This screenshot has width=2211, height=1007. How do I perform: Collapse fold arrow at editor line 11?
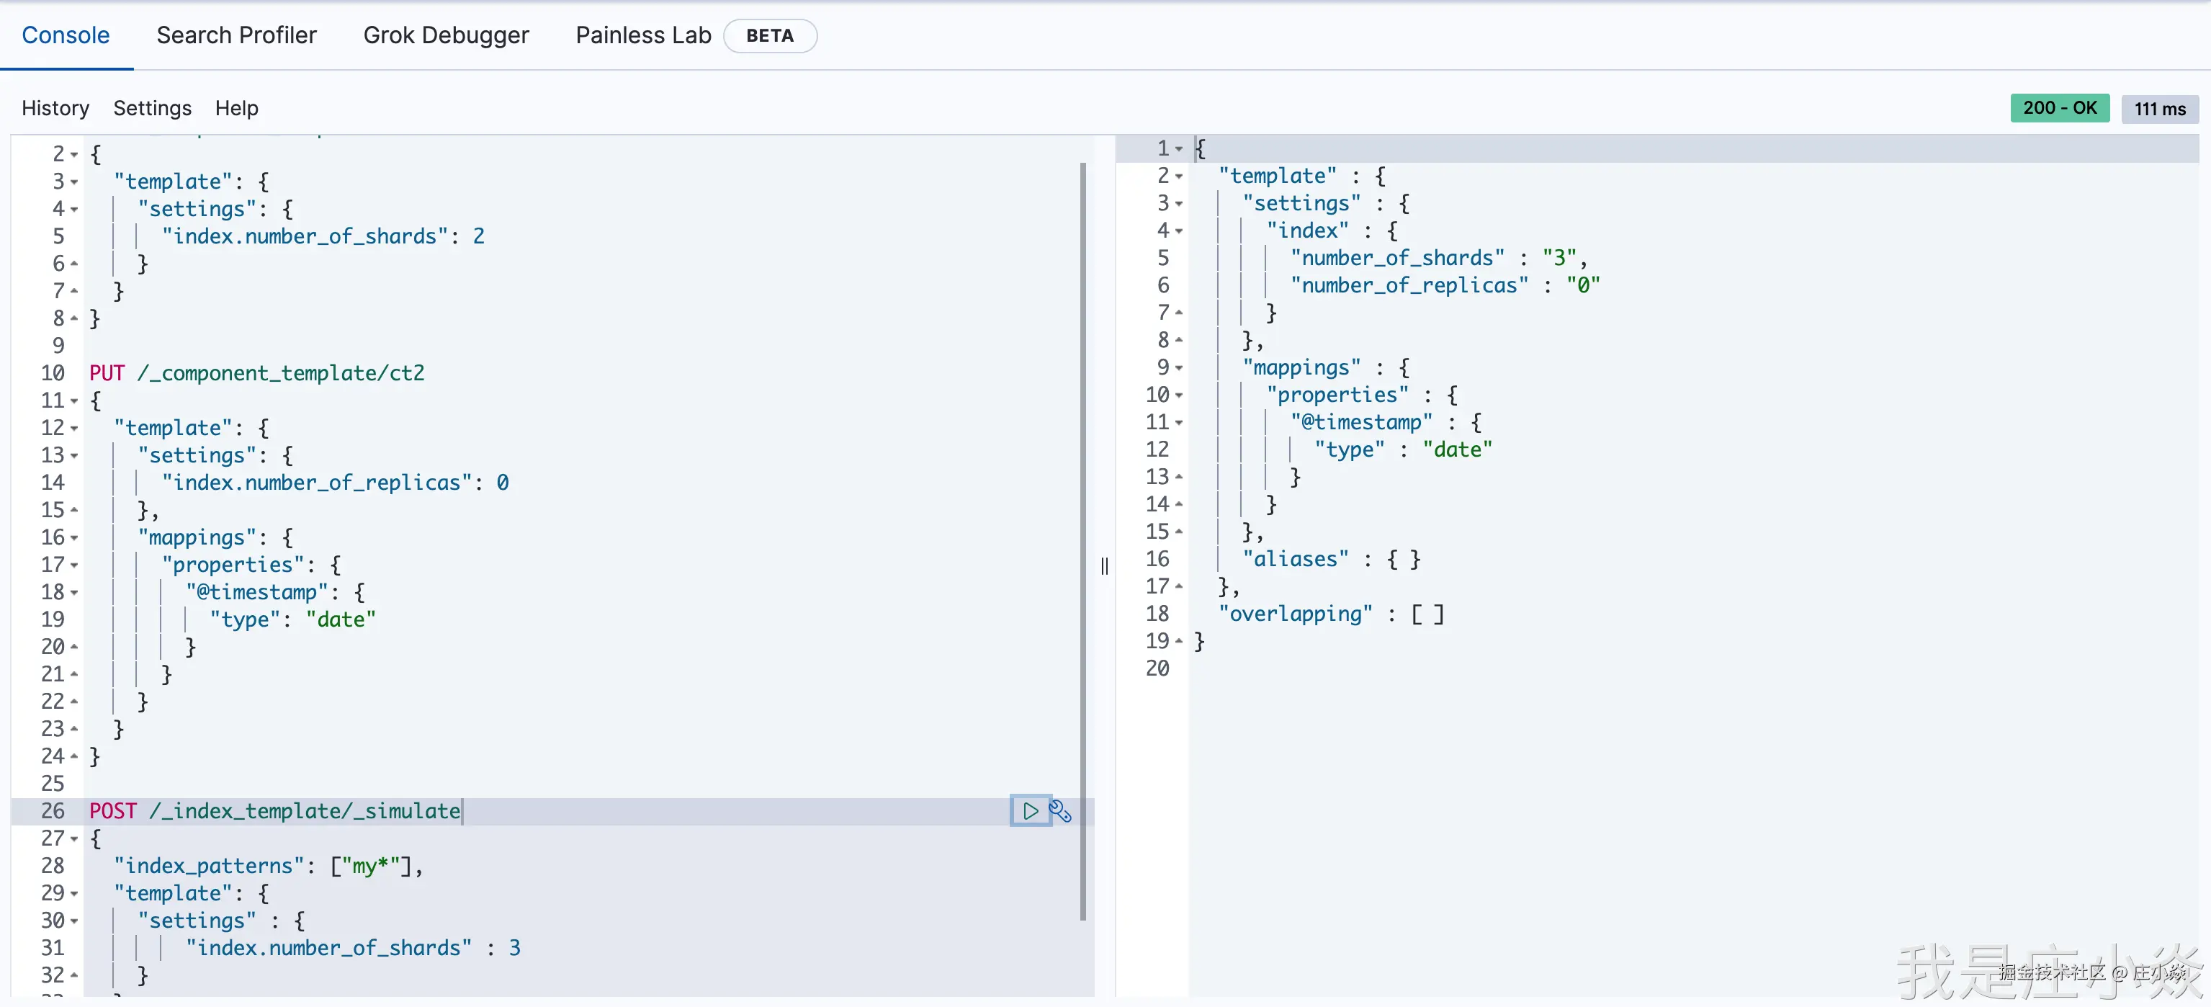(73, 401)
